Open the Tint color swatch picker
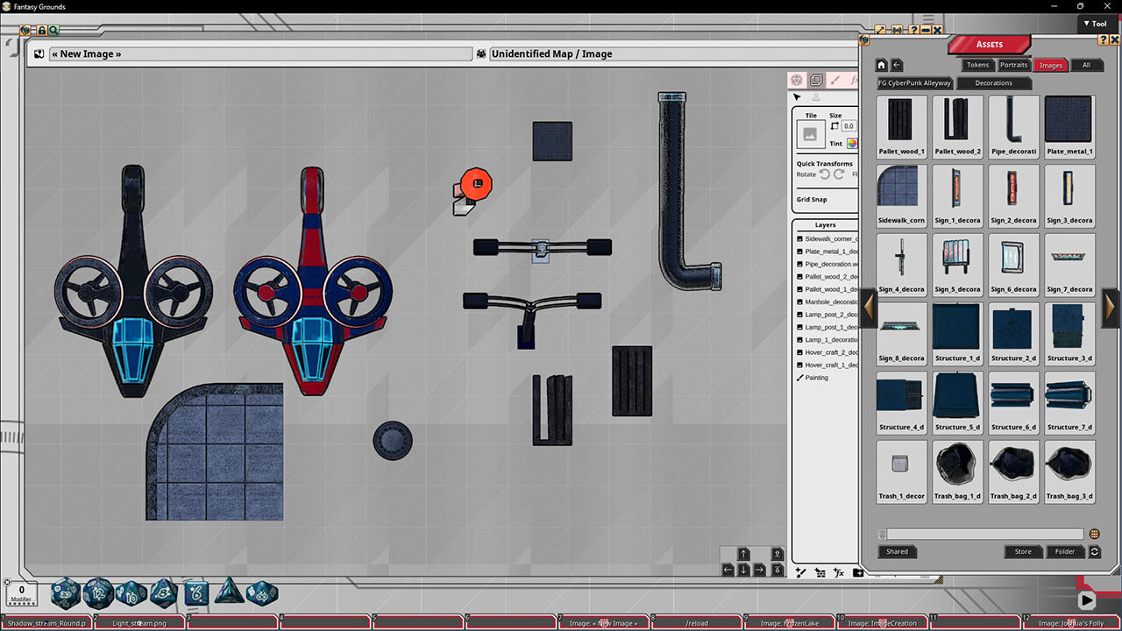The width and height of the screenshot is (1122, 631). coord(852,144)
